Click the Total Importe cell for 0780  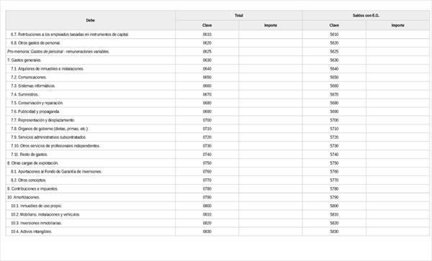point(270,188)
